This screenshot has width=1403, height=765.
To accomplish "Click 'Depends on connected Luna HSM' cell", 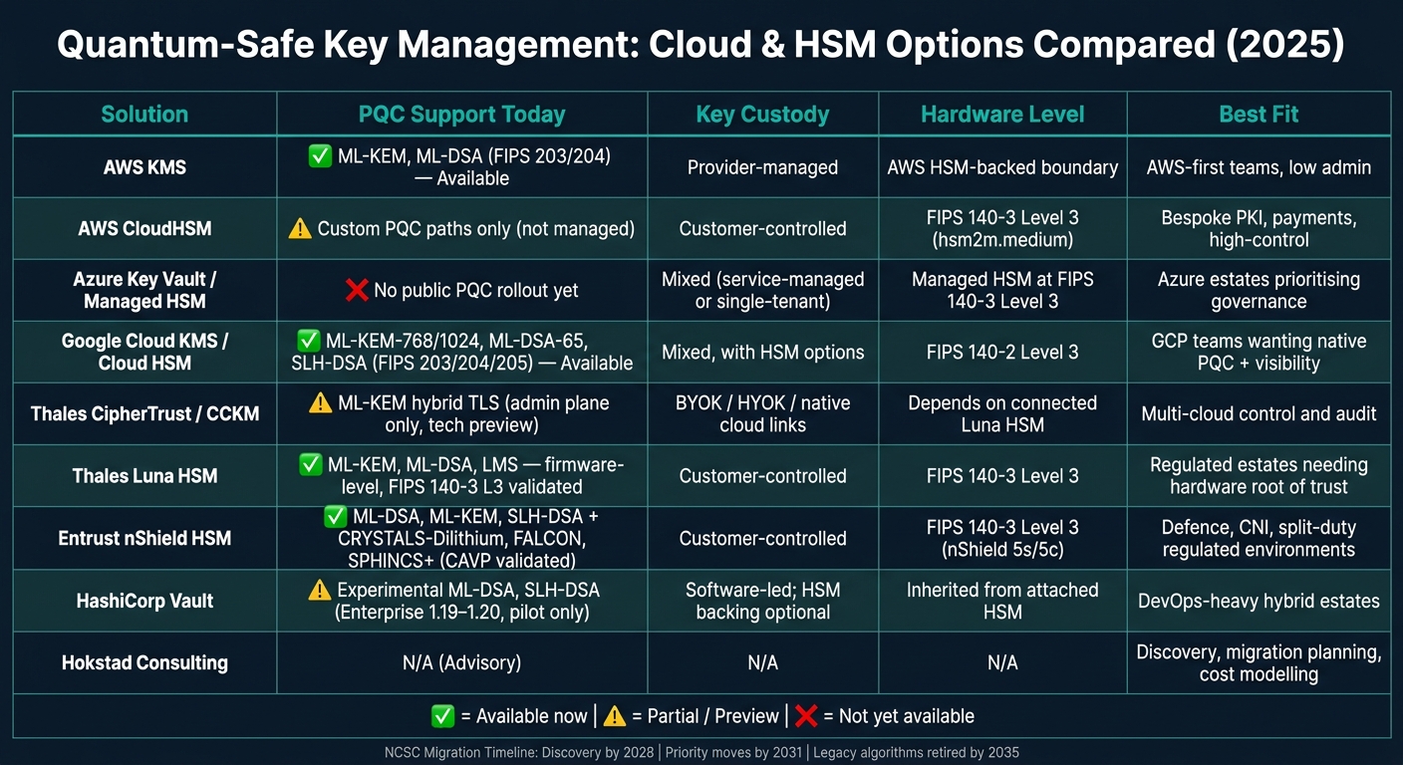I will pyautogui.click(x=1002, y=413).
